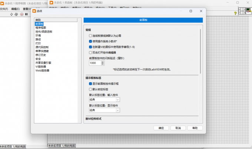
Task: Open 默认标签位置: 输入控件 dropdown
Action: tap(105, 100)
